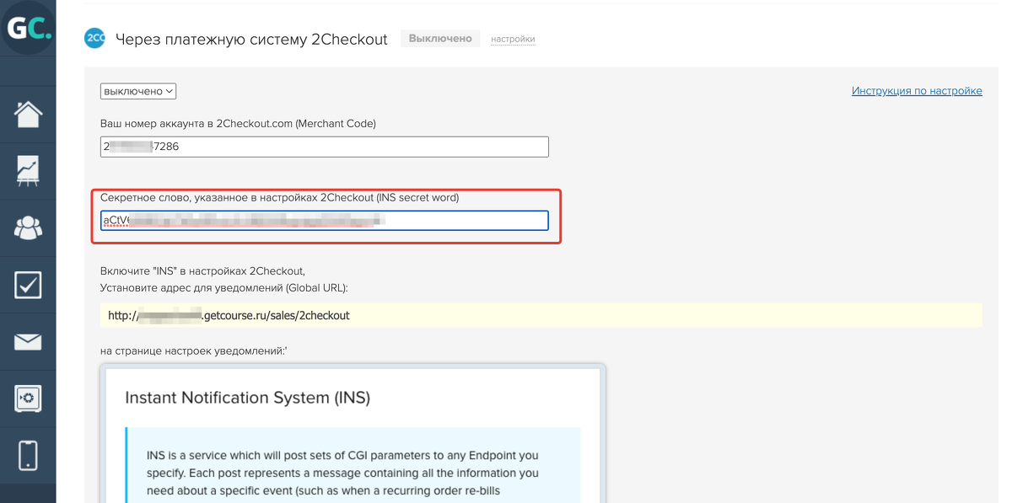Click the blue INS description box

353,465
